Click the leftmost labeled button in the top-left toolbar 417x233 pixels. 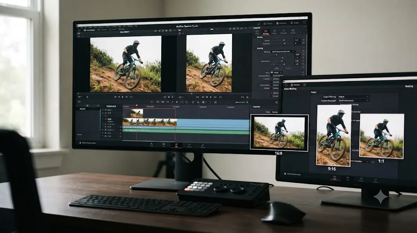90,30
